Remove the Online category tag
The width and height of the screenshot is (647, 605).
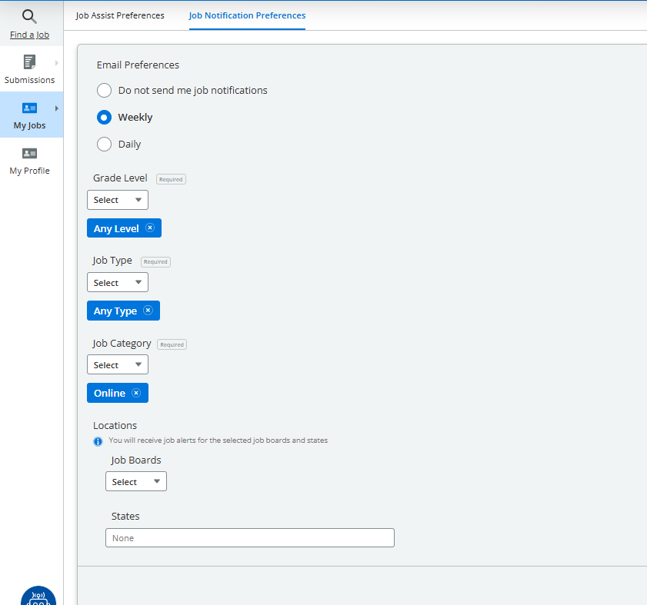click(x=136, y=393)
